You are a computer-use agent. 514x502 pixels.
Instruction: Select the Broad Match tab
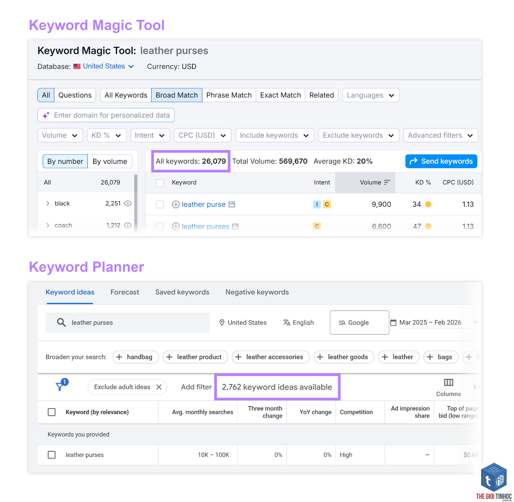tap(177, 95)
